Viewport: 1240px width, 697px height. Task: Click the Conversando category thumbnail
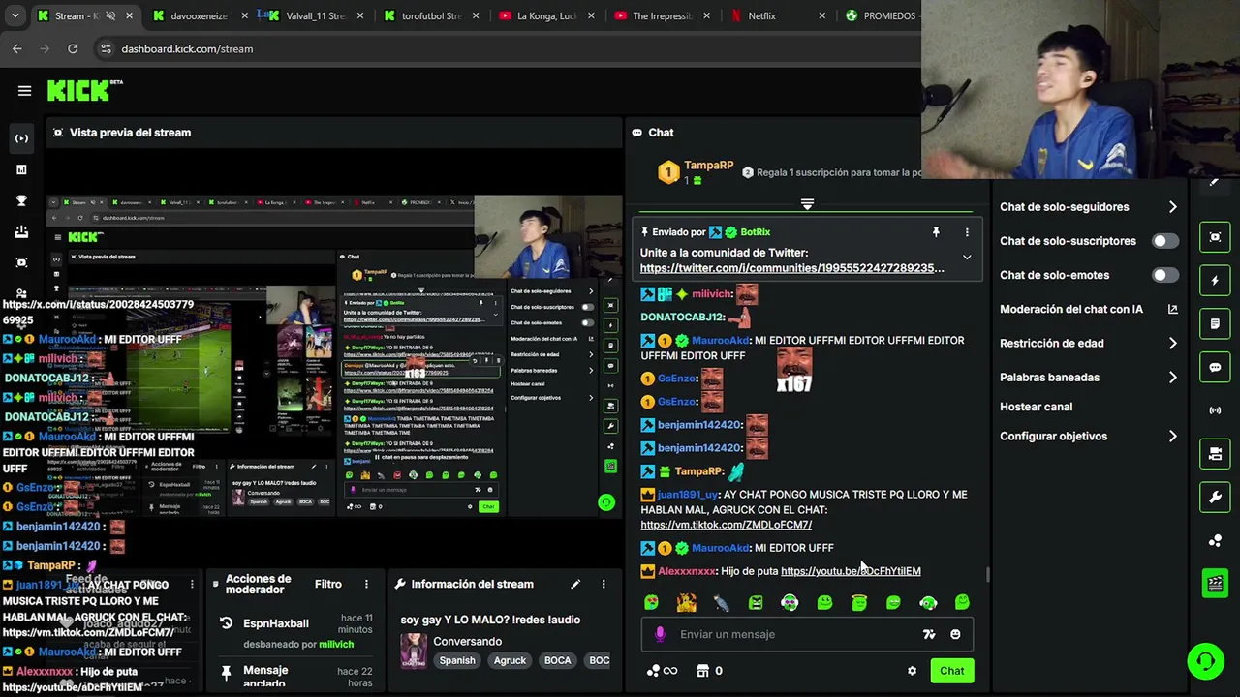point(414,651)
